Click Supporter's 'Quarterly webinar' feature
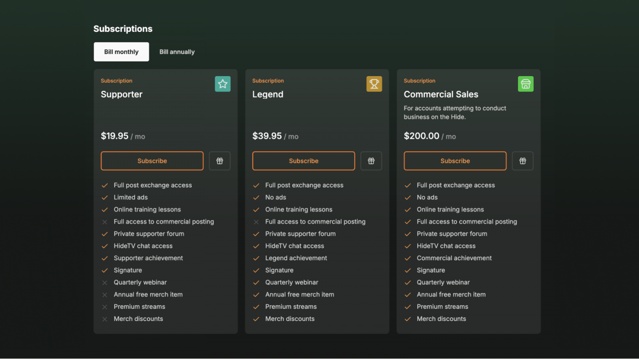Image resolution: width=639 pixels, height=359 pixels. coord(140,282)
